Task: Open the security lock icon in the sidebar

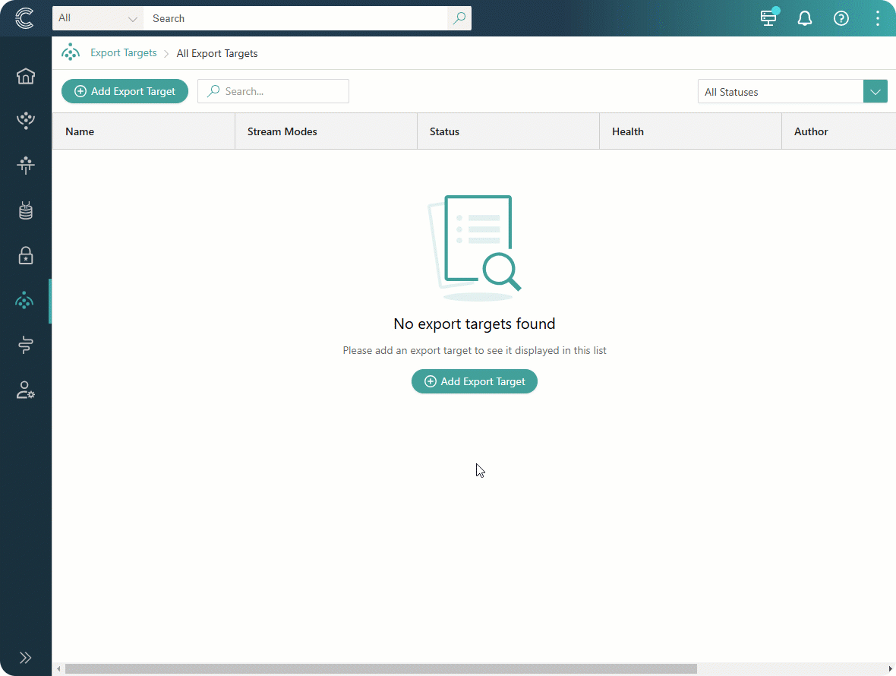Action: (x=25, y=256)
